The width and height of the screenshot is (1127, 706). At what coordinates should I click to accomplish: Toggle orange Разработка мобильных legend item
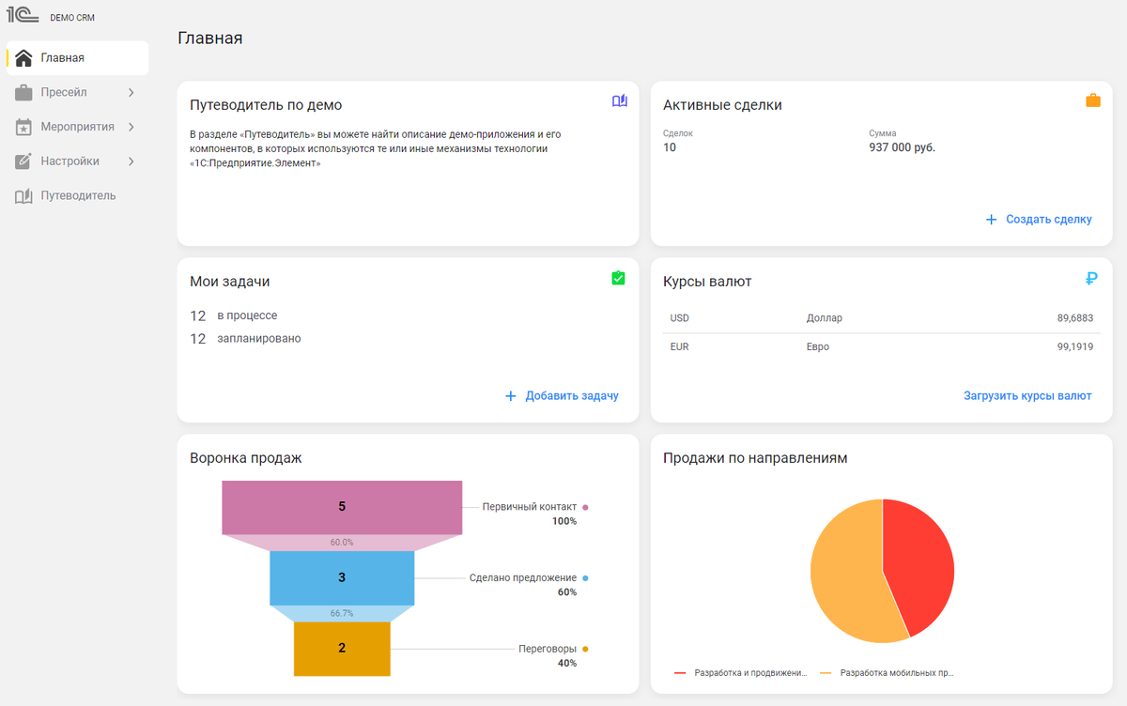pos(888,673)
